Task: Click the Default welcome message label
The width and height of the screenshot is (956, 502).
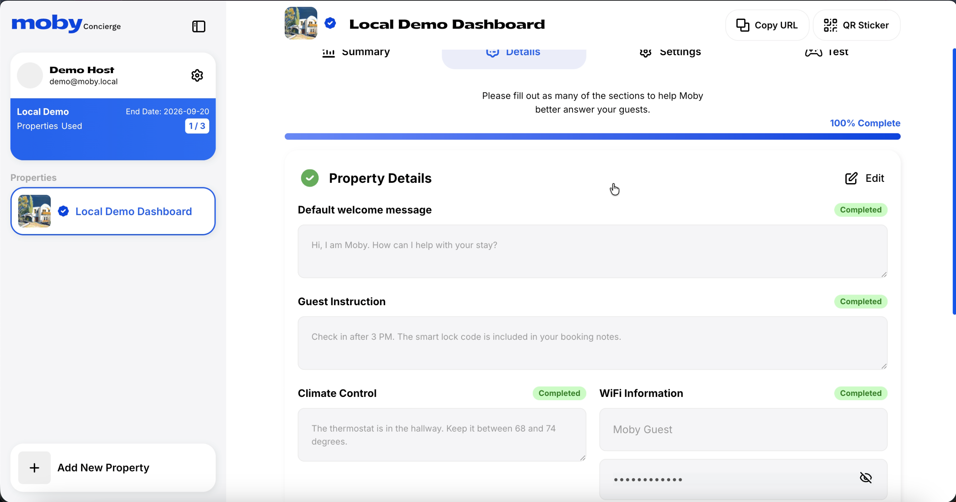Action: tap(364, 210)
